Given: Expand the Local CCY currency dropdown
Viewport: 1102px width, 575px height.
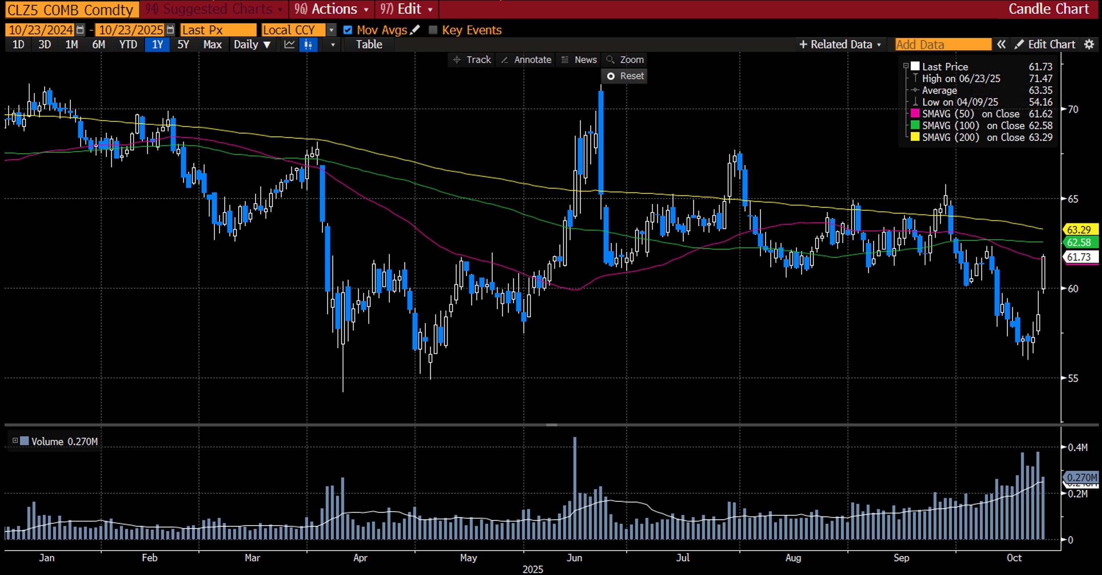Looking at the screenshot, I should coord(331,30).
